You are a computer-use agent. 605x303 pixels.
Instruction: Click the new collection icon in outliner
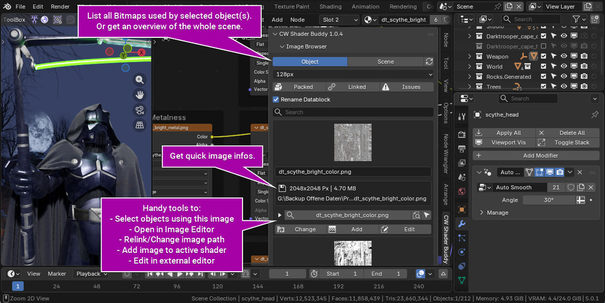pyautogui.click(x=595, y=19)
